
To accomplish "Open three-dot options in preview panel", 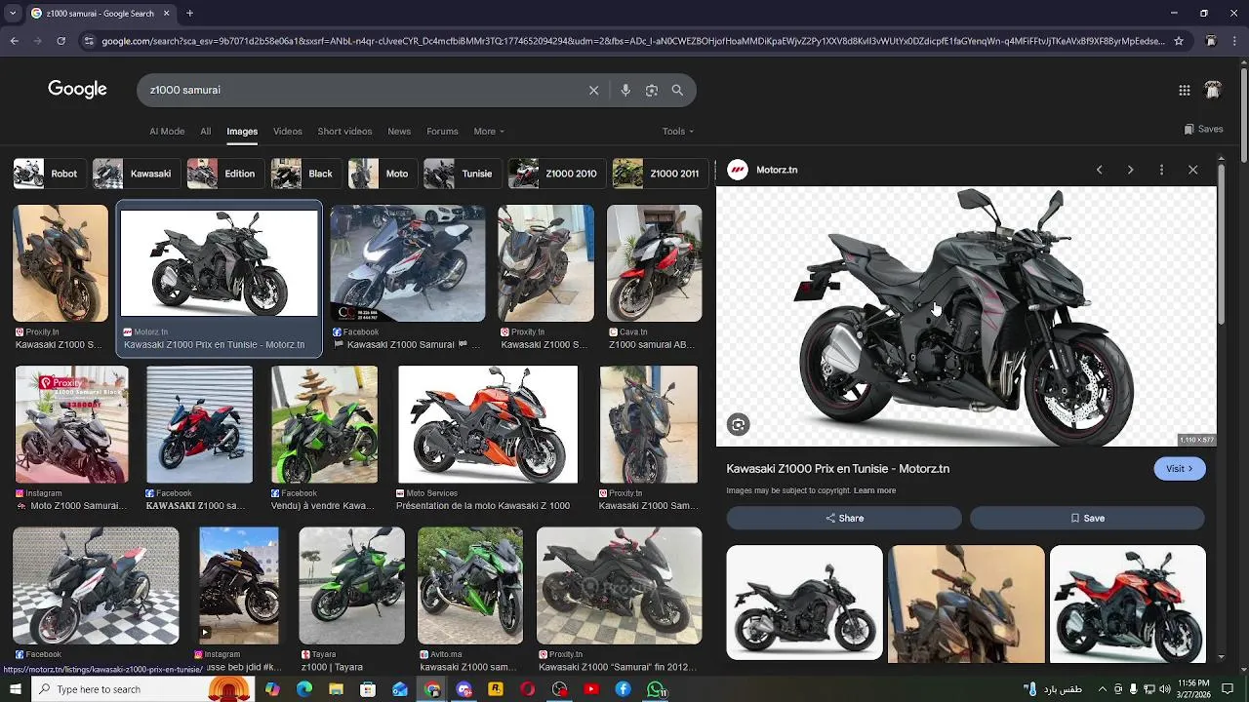I will tap(1161, 170).
